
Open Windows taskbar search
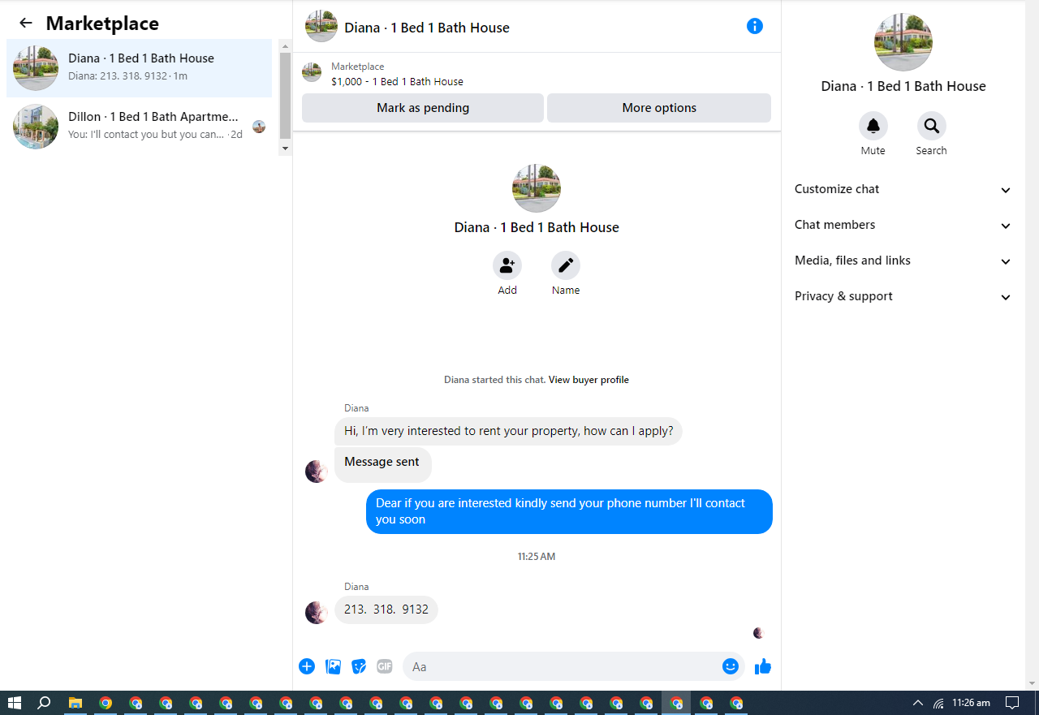pyautogui.click(x=45, y=703)
